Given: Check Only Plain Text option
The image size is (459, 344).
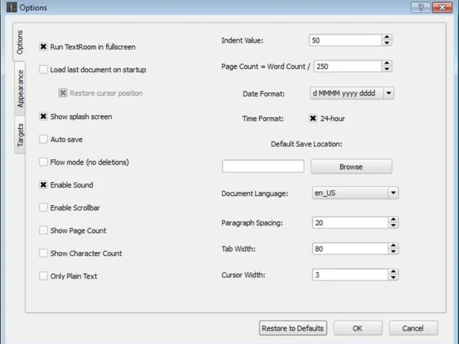Looking at the screenshot, I should (44, 276).
